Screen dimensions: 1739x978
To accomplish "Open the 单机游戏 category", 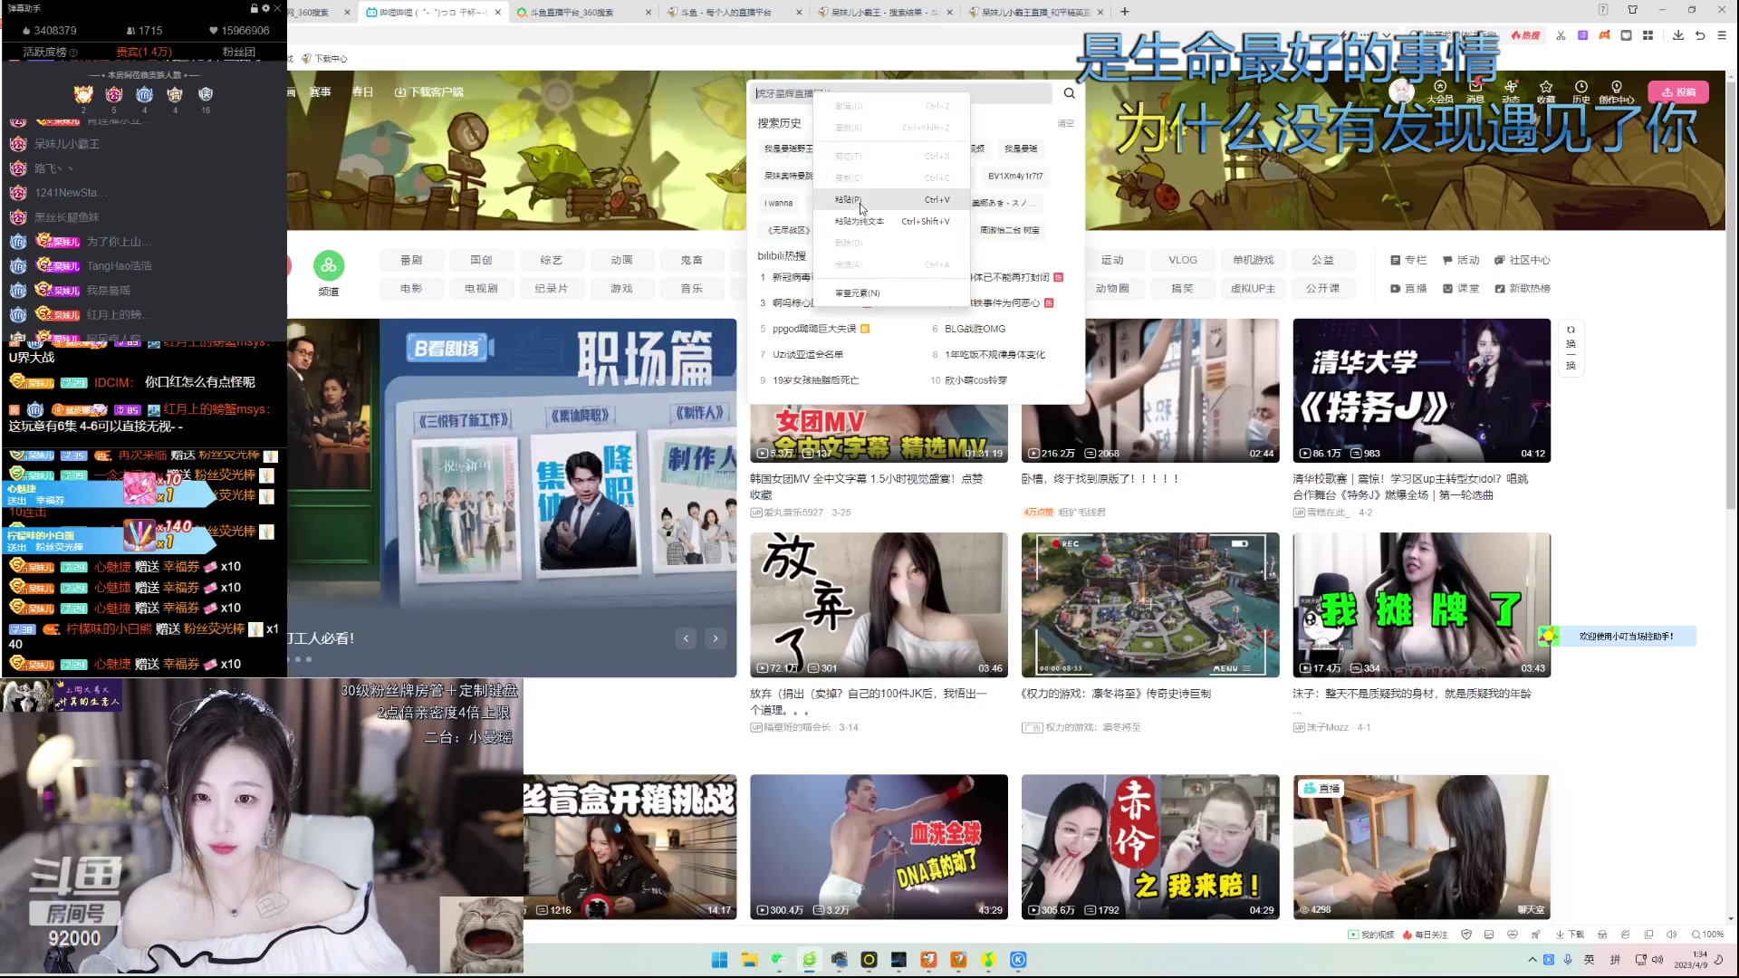I will coord(1253,260).
